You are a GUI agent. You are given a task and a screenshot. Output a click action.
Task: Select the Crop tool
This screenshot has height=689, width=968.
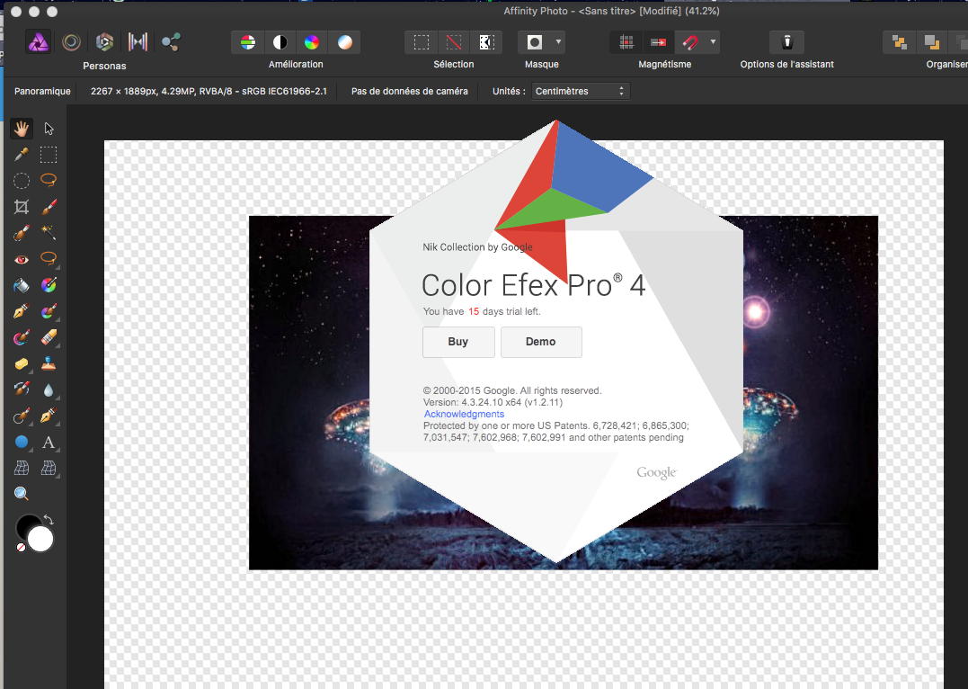coord(22,206)
